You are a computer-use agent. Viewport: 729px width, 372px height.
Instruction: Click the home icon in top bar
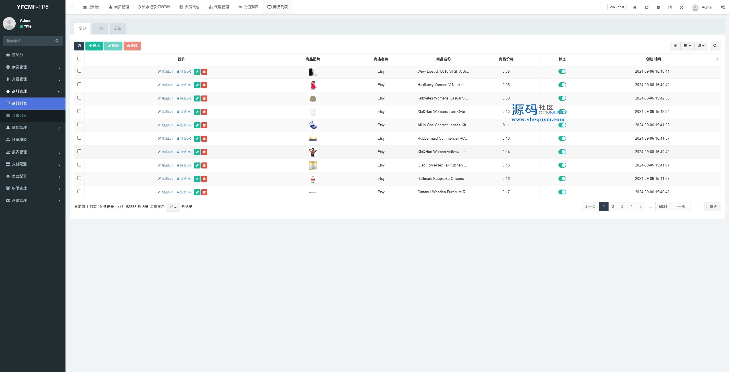pyautogui.click(x=635, y=7)
